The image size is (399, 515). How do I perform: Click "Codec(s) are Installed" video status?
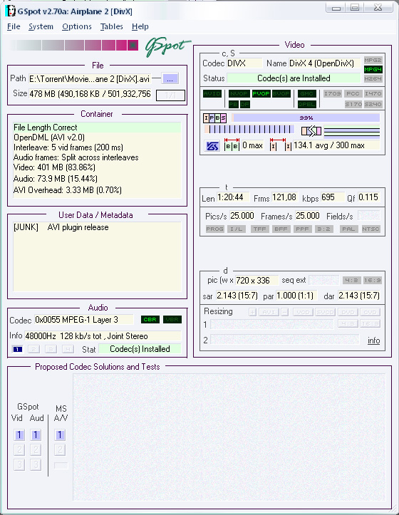(x=294, y=78)
